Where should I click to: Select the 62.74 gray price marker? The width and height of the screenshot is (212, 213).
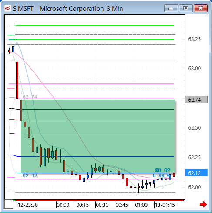tap(196, 100)
